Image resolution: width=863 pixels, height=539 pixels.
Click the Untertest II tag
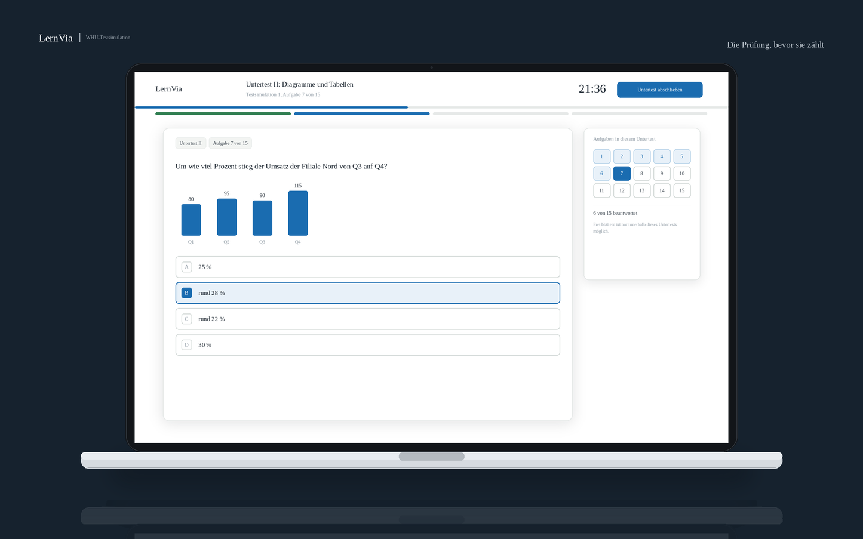click(x=191, y=143)
